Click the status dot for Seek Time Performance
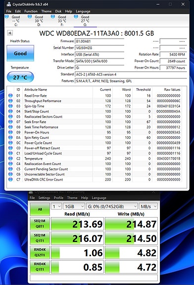The height and width of the screenshot is (285, 194). 10,127
